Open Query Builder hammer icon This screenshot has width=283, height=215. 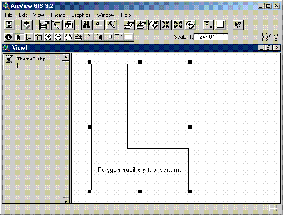pos(111,25)
